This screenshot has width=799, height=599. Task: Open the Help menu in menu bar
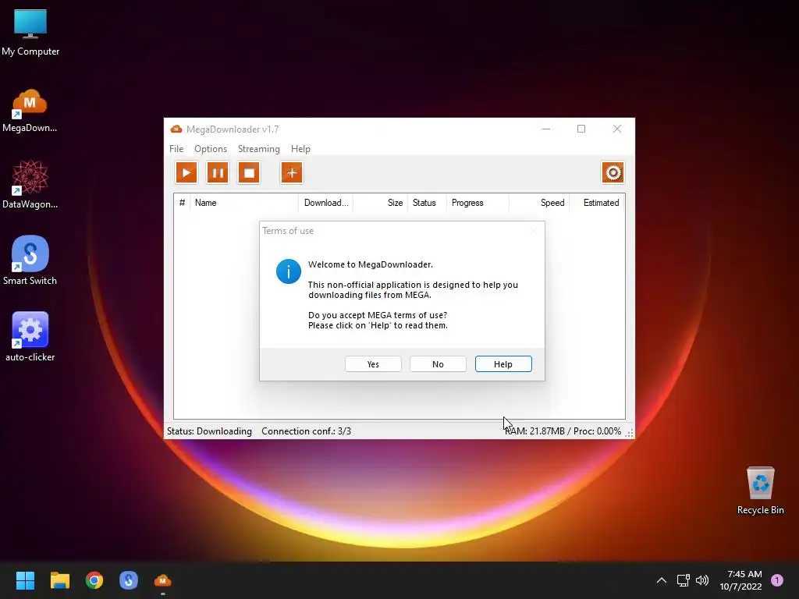pyautogui.click(x=300, y=149)
